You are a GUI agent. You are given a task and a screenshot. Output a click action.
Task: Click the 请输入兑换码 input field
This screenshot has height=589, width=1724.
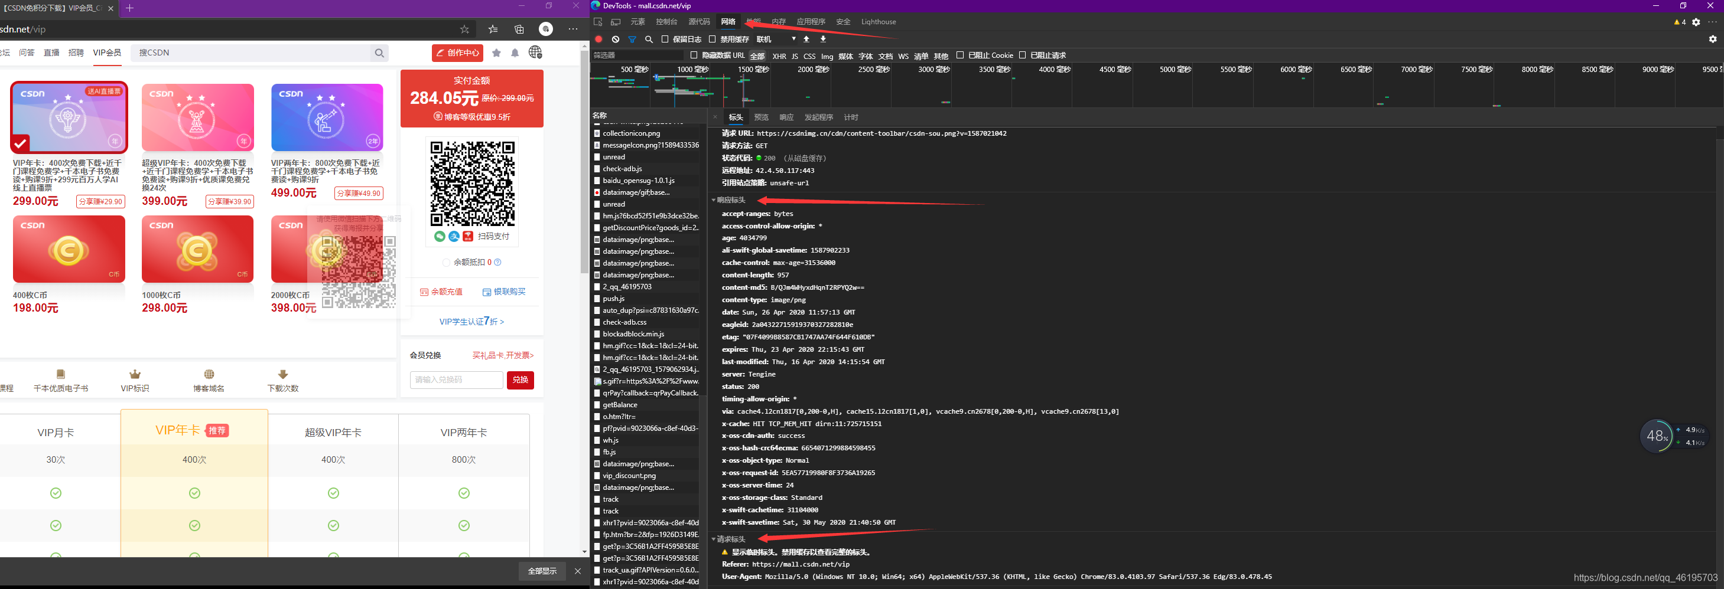[x=457, y=379]
